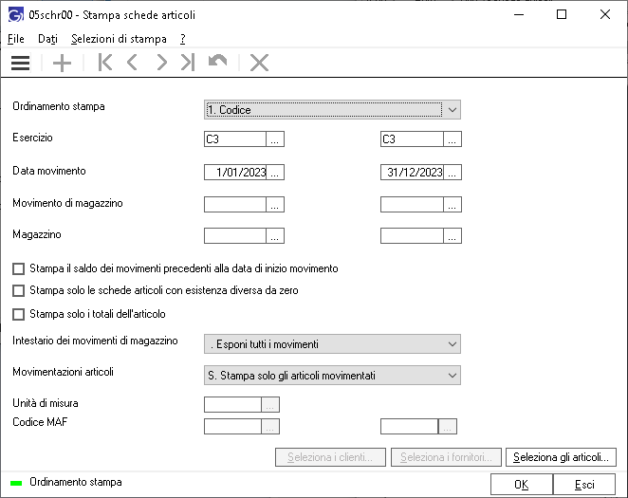Open the Dati menu
Image resolution: width=628 pixels, height=498 pixels.
point(47,39)
